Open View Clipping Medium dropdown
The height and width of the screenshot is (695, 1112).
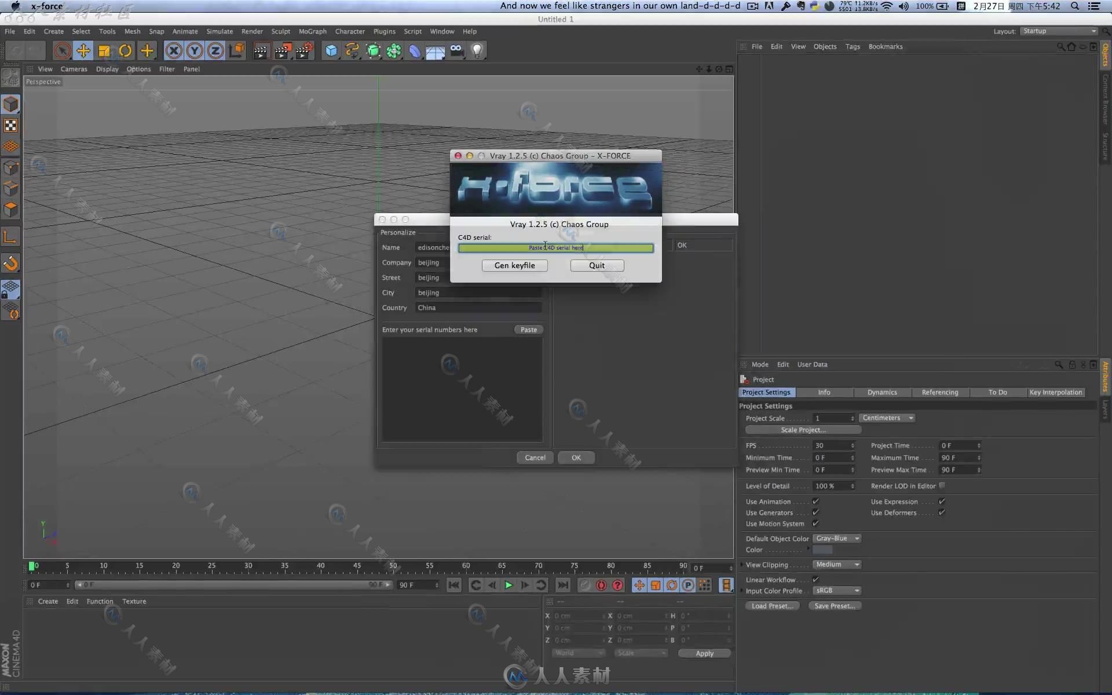click(x=837, y=564)
